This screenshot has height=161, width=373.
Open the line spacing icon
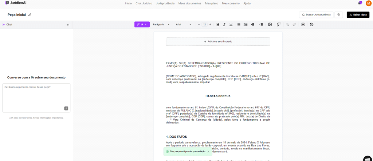tap(245, 24)
